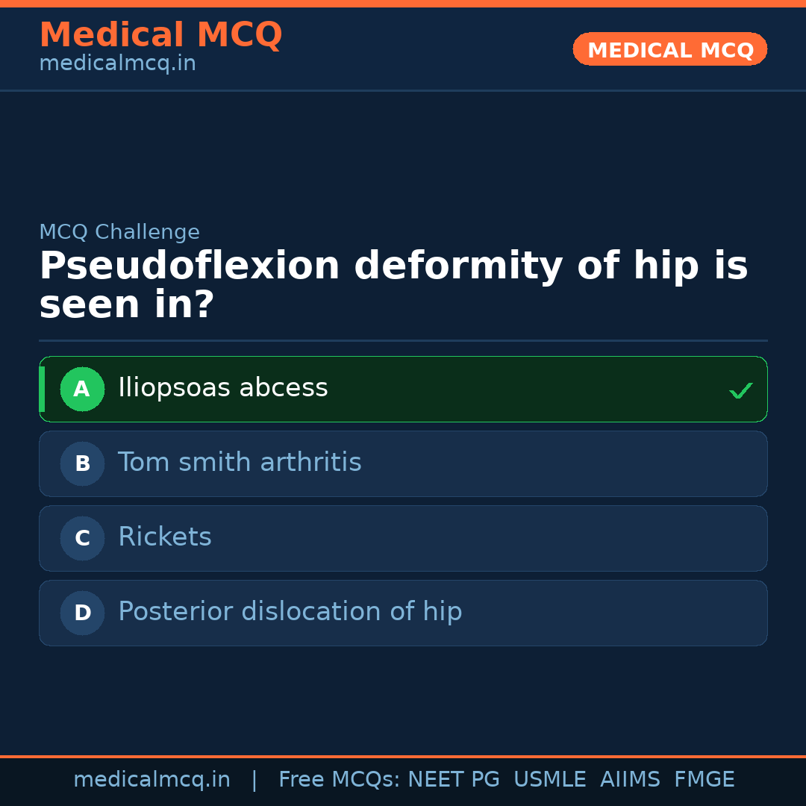Click the C letter circle badge
Viewport: 806px width, 806px height.
click(82, 538)
